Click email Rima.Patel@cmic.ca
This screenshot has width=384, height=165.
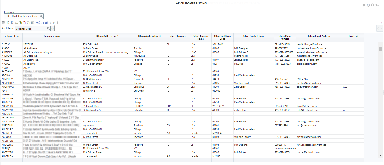pos(307,106)
